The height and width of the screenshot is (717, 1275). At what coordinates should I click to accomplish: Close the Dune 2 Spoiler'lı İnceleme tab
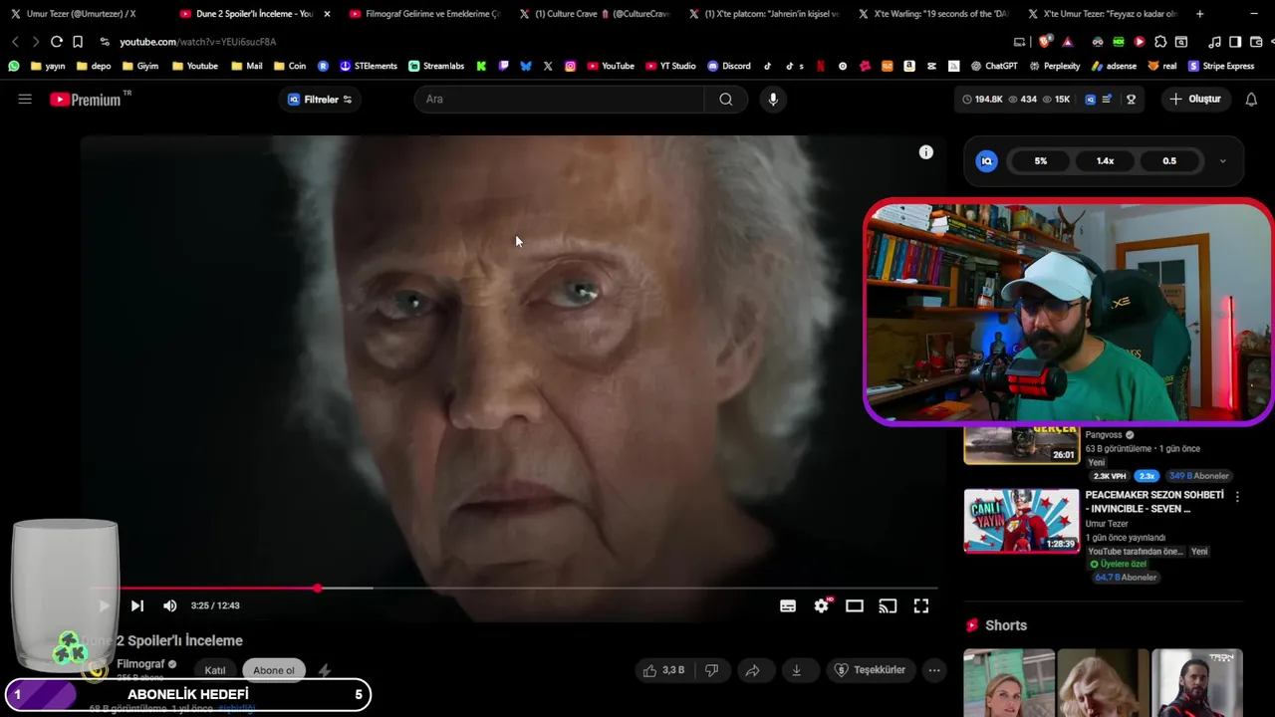327,14
